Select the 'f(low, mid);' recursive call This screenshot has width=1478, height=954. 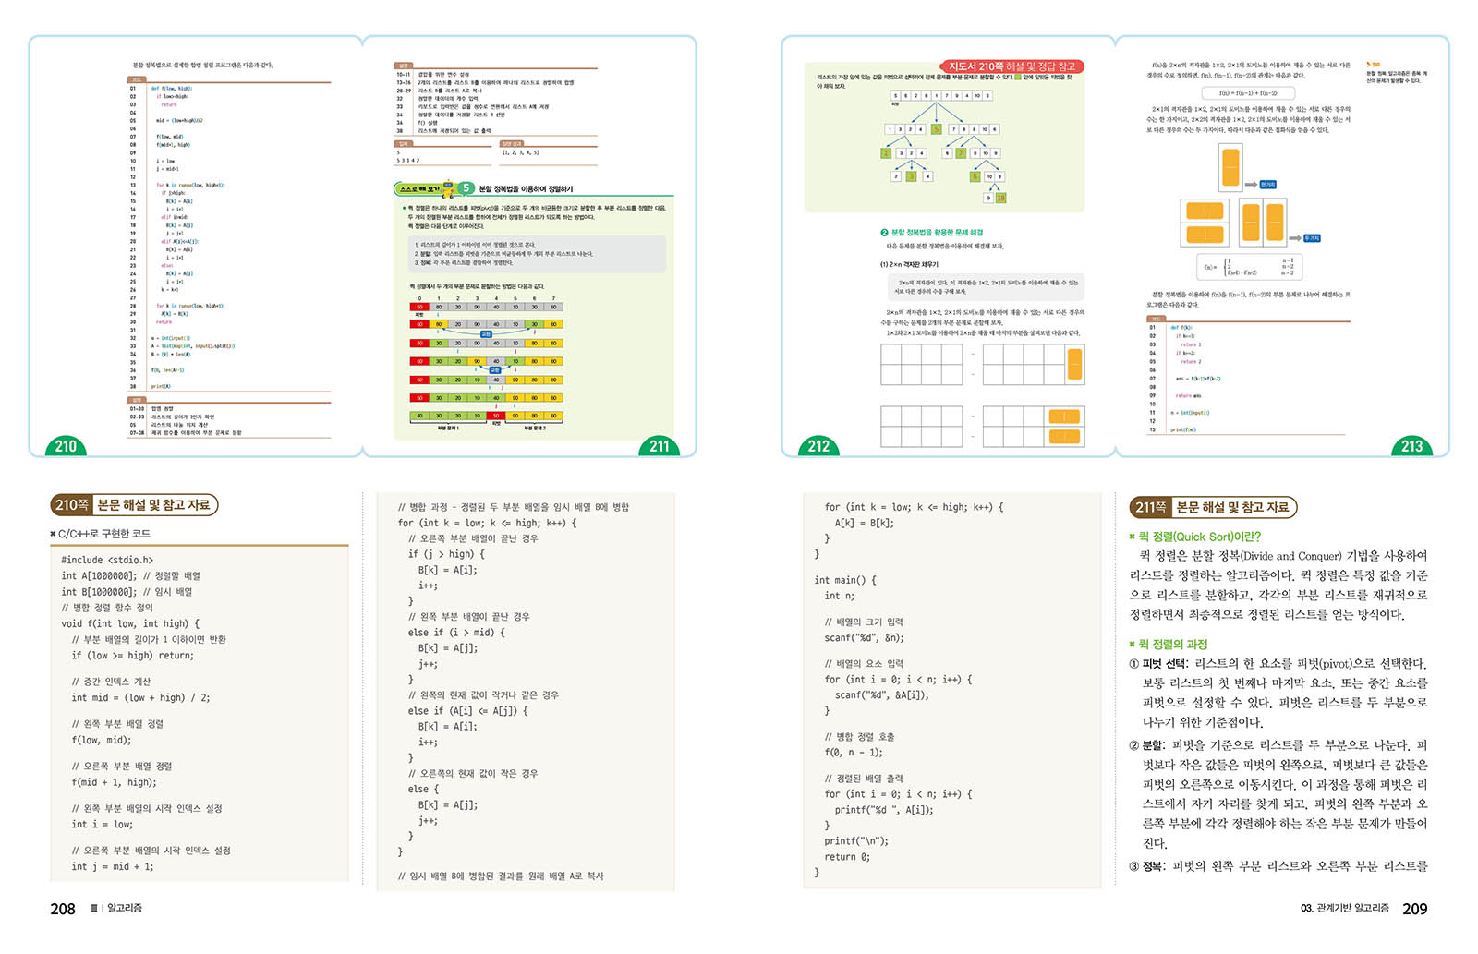(102, 740)
